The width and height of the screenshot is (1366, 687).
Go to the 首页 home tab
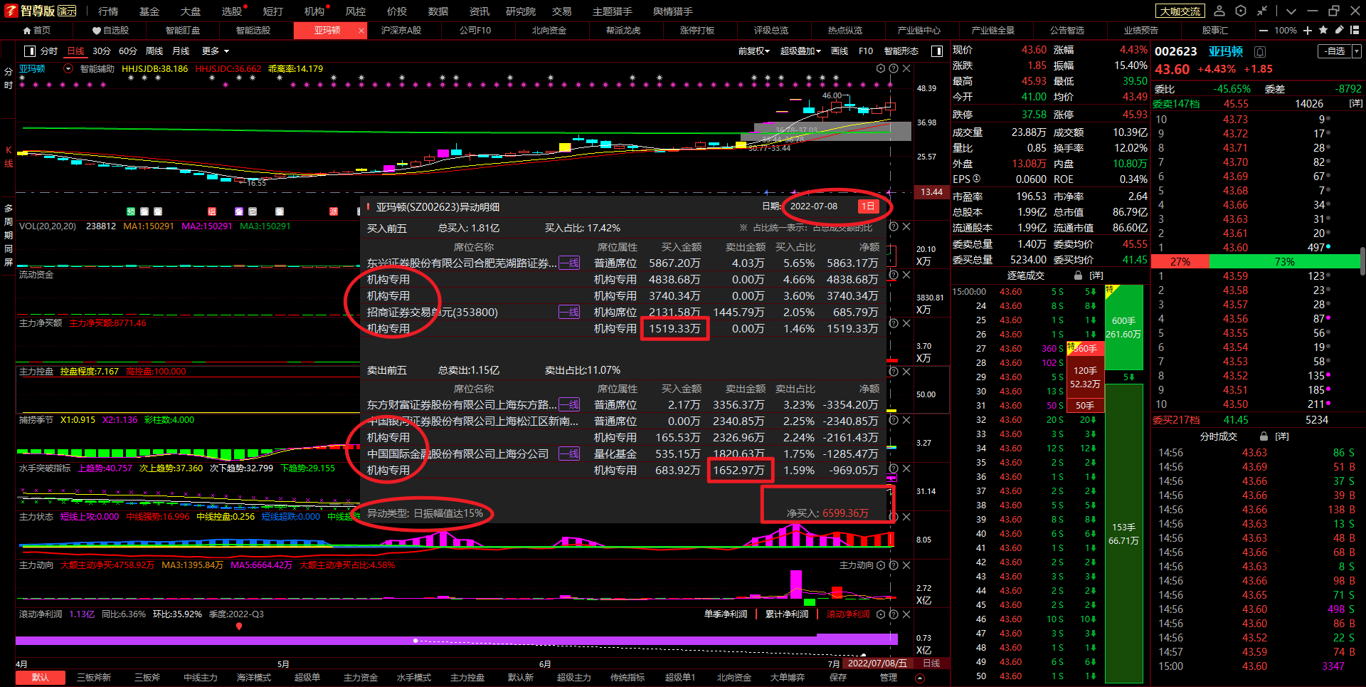(37, 31)
